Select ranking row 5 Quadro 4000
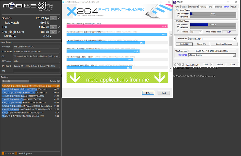This screenshot has width=241, height=156. pyautogui.click(x=31, y=99)
